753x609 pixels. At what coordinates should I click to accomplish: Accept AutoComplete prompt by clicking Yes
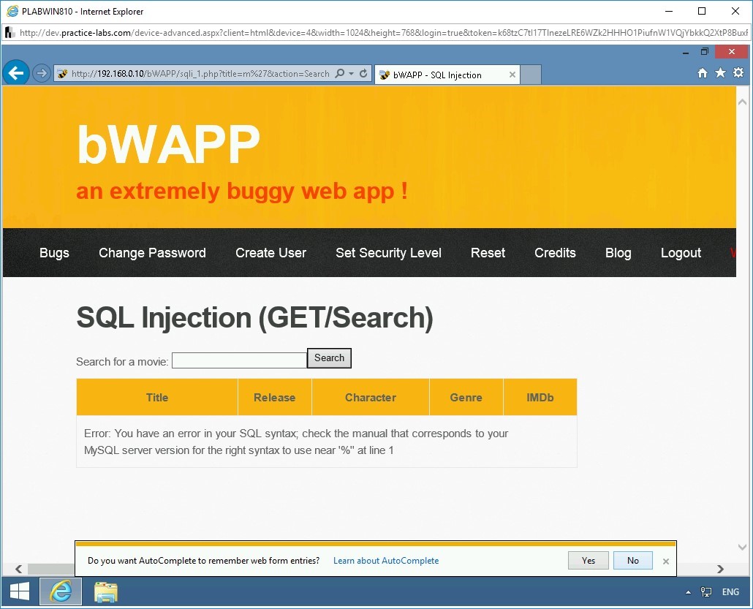(x=588, y=560)
